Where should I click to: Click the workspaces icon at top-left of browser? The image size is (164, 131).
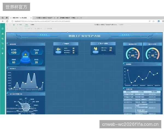point(3,18)
